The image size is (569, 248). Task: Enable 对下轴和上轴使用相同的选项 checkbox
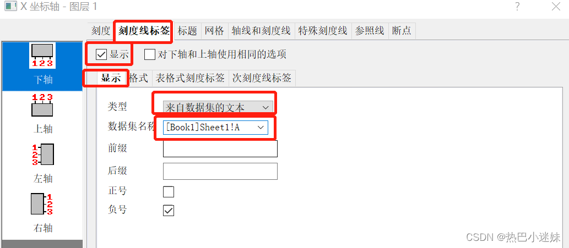[149, 54]
